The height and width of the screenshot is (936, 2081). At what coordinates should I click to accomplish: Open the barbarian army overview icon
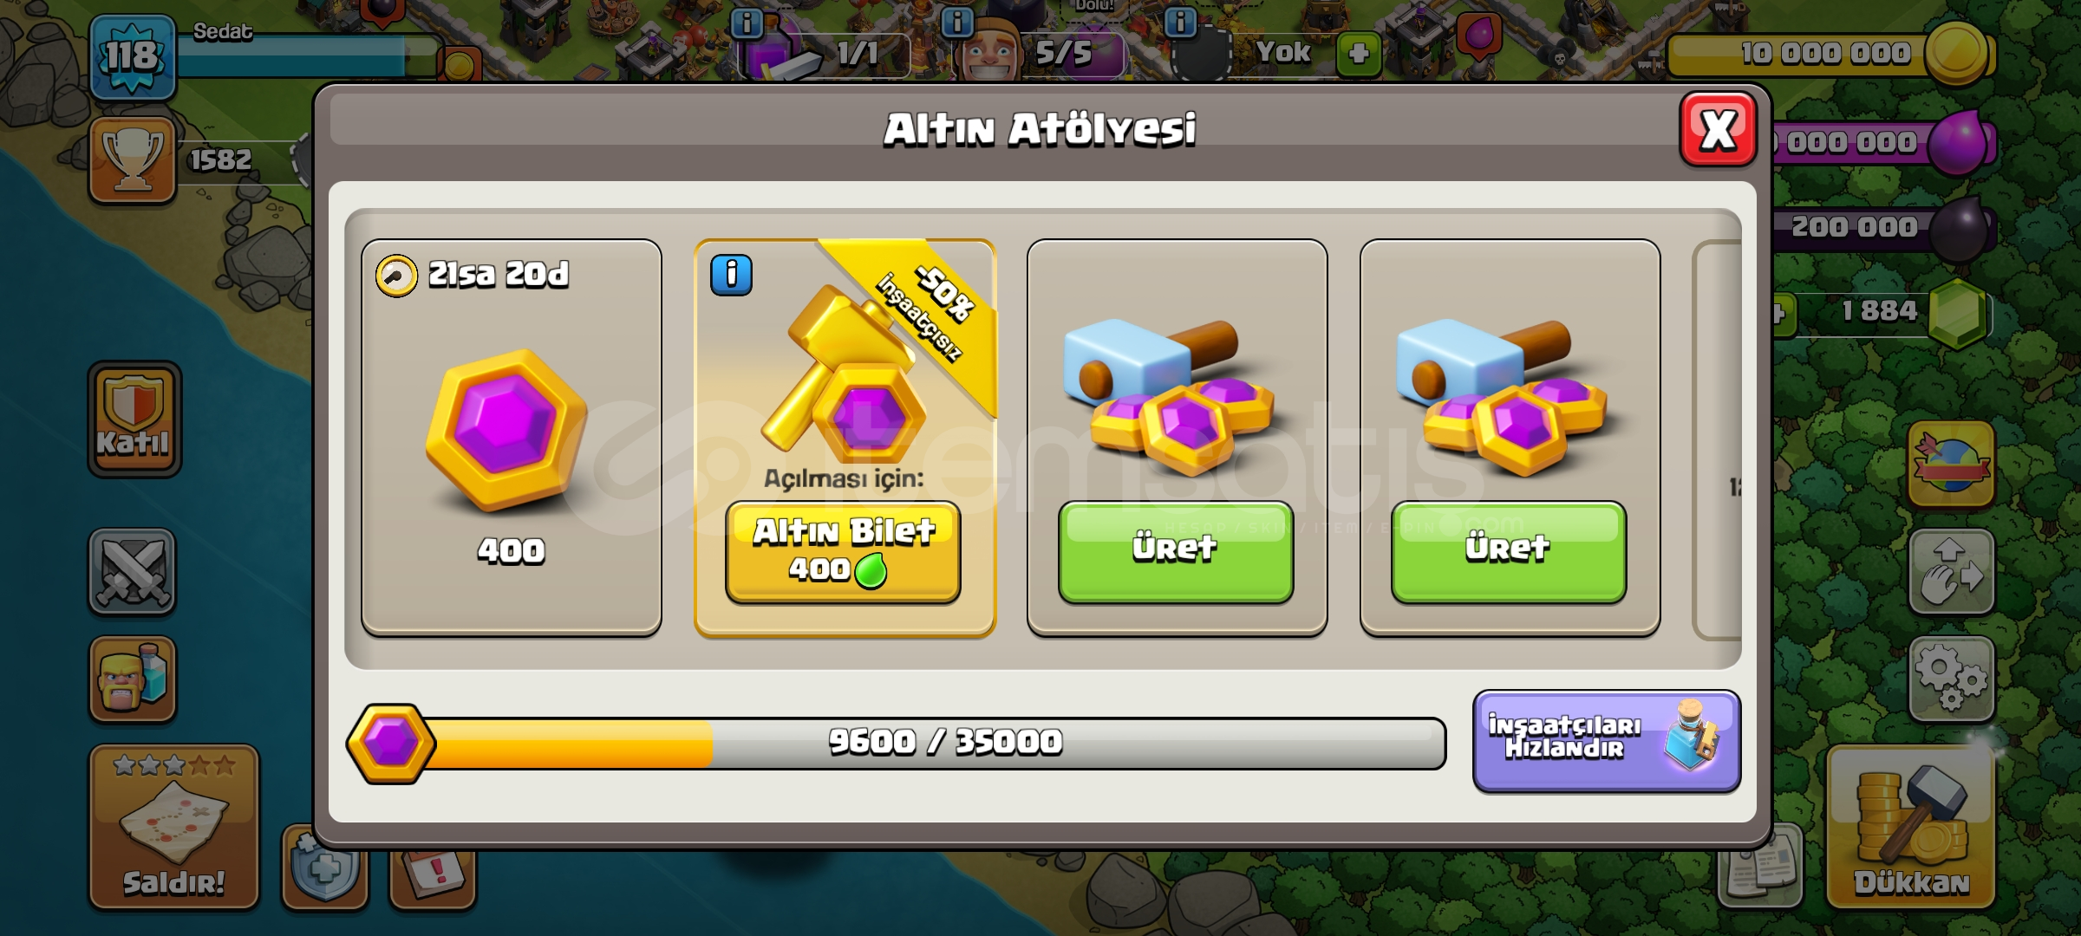point(133,679)
